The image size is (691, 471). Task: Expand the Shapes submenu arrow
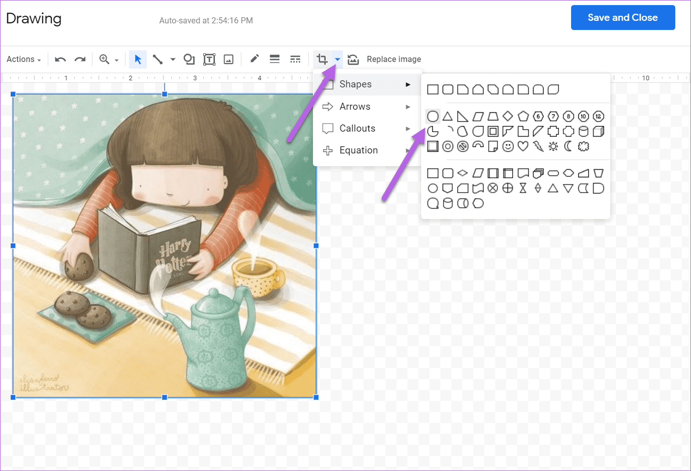[x=408, y=84]
